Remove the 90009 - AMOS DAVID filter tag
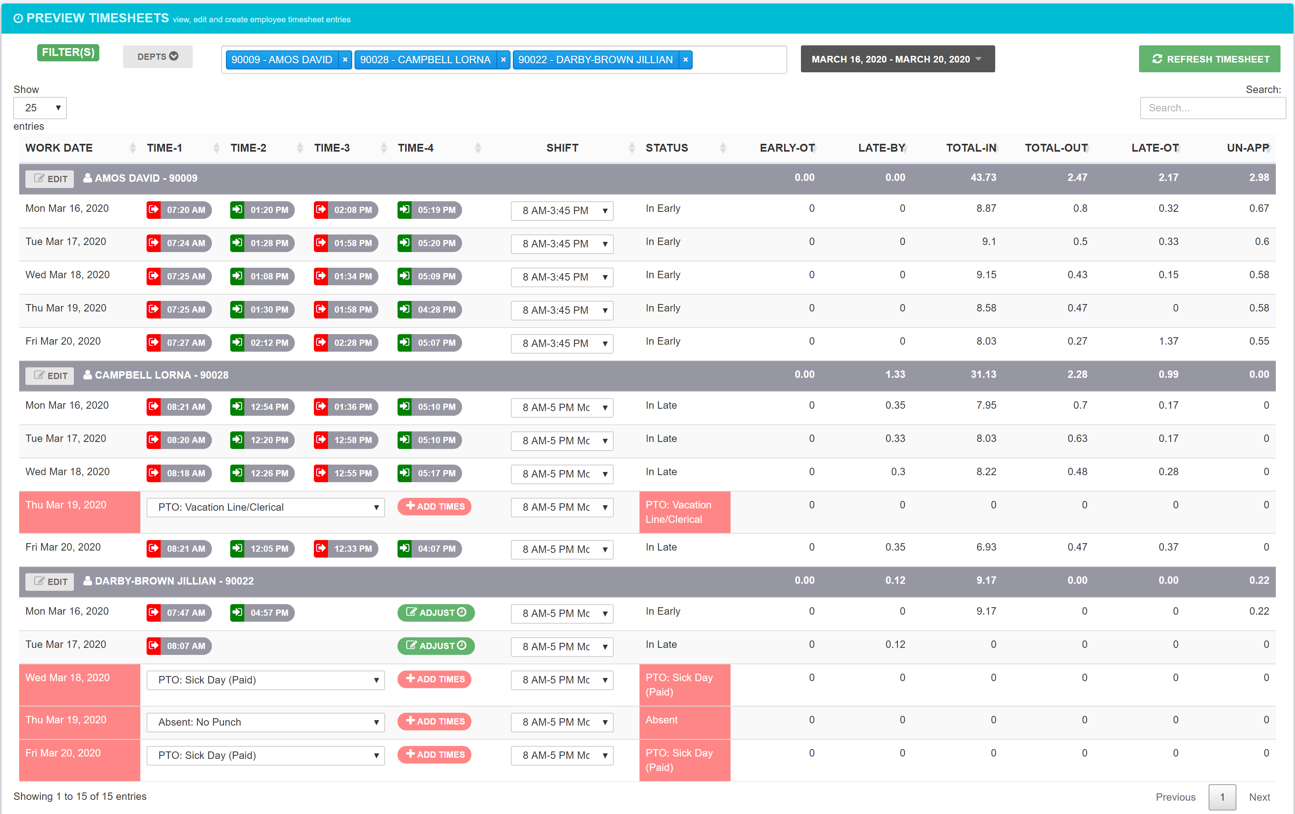This screenshot has height=814, width=1295. click(x=345, y=60)
